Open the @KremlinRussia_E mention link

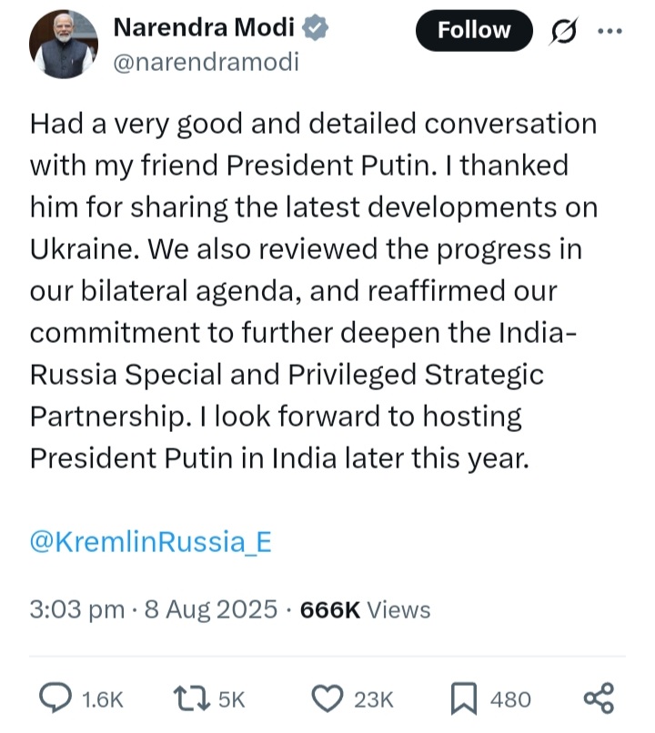[x=150, y=542]
